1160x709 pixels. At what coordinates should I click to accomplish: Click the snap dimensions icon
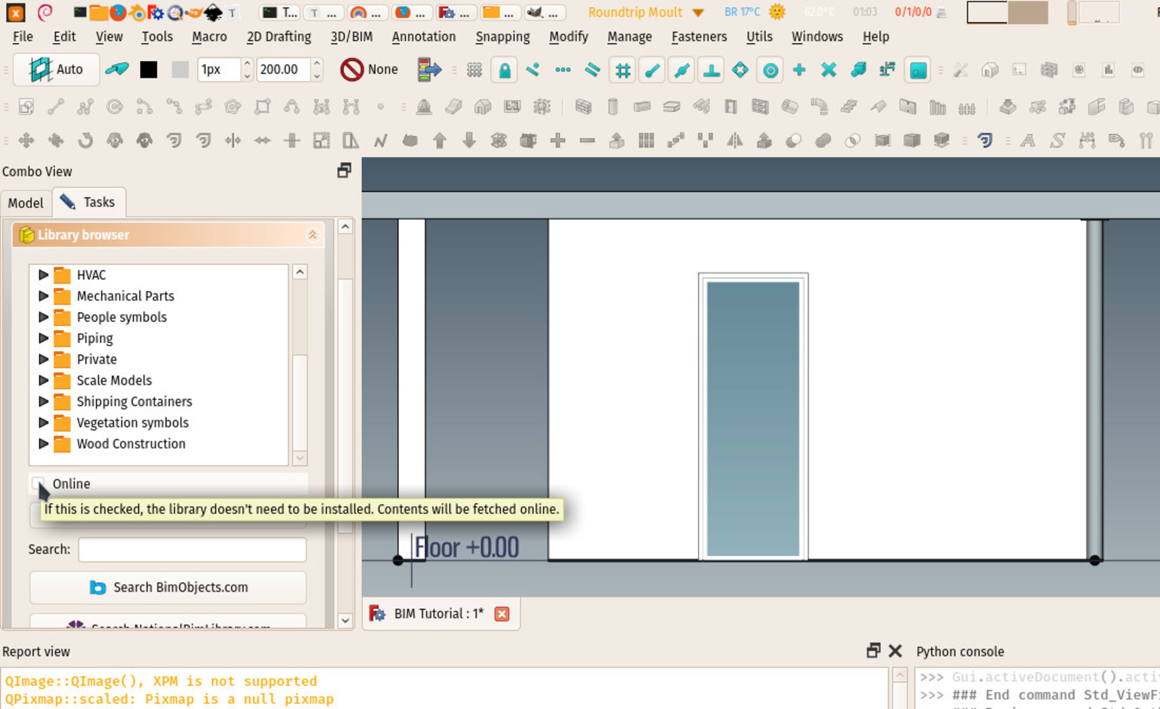coord(888,70)
